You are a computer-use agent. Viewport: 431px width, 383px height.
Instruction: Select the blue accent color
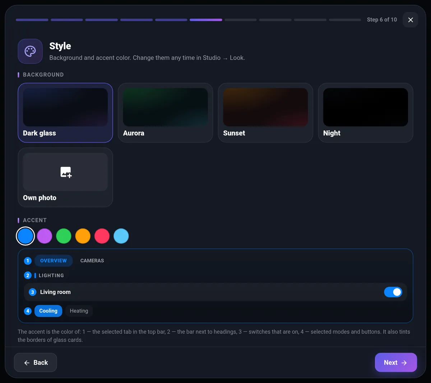26,236
